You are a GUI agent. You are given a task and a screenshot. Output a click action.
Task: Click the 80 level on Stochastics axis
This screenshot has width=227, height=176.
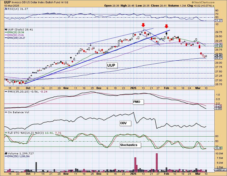click(217, 136)
